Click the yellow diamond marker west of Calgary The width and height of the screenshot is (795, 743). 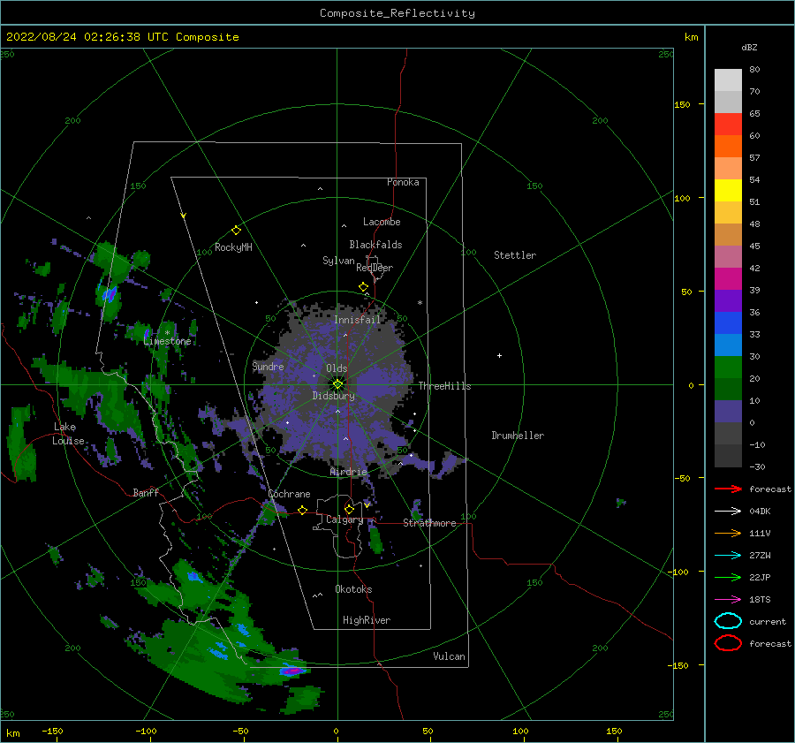[302, 511]
